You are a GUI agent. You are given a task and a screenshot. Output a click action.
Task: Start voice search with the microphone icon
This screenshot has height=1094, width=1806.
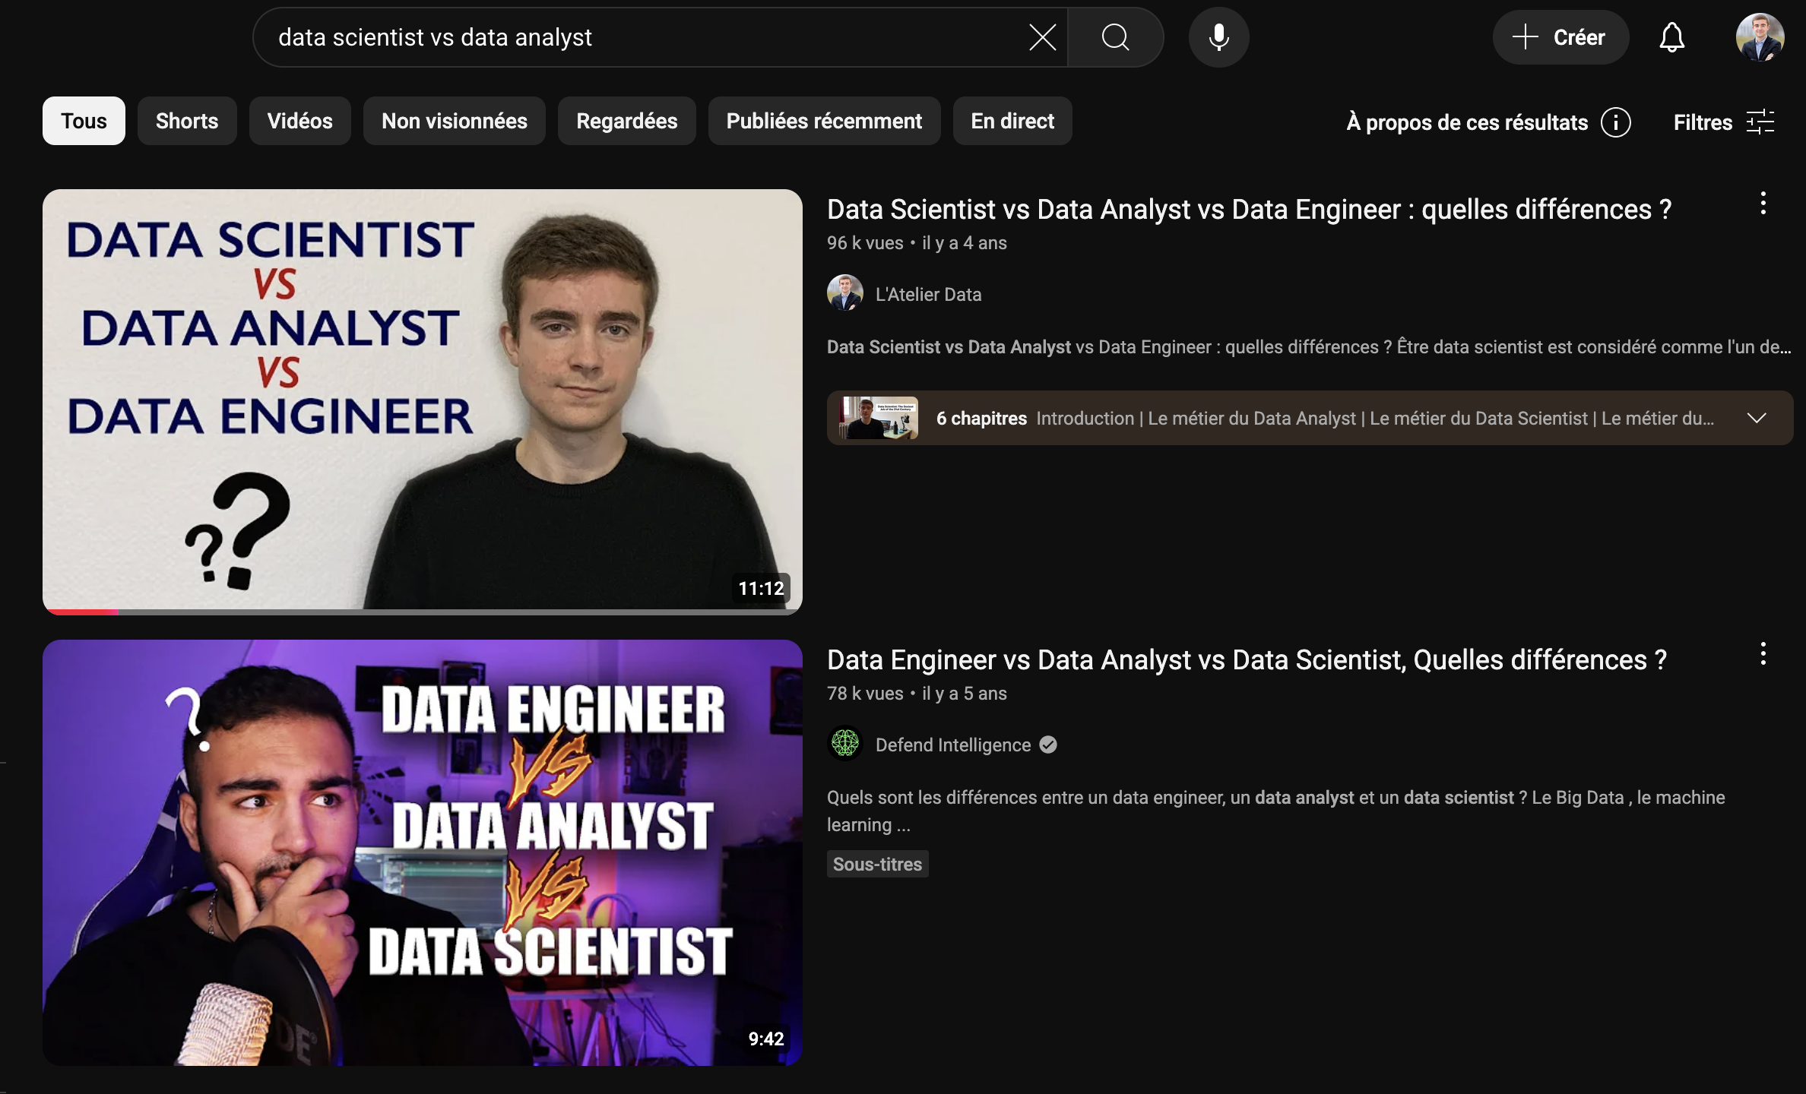(x=1218, y=37)
